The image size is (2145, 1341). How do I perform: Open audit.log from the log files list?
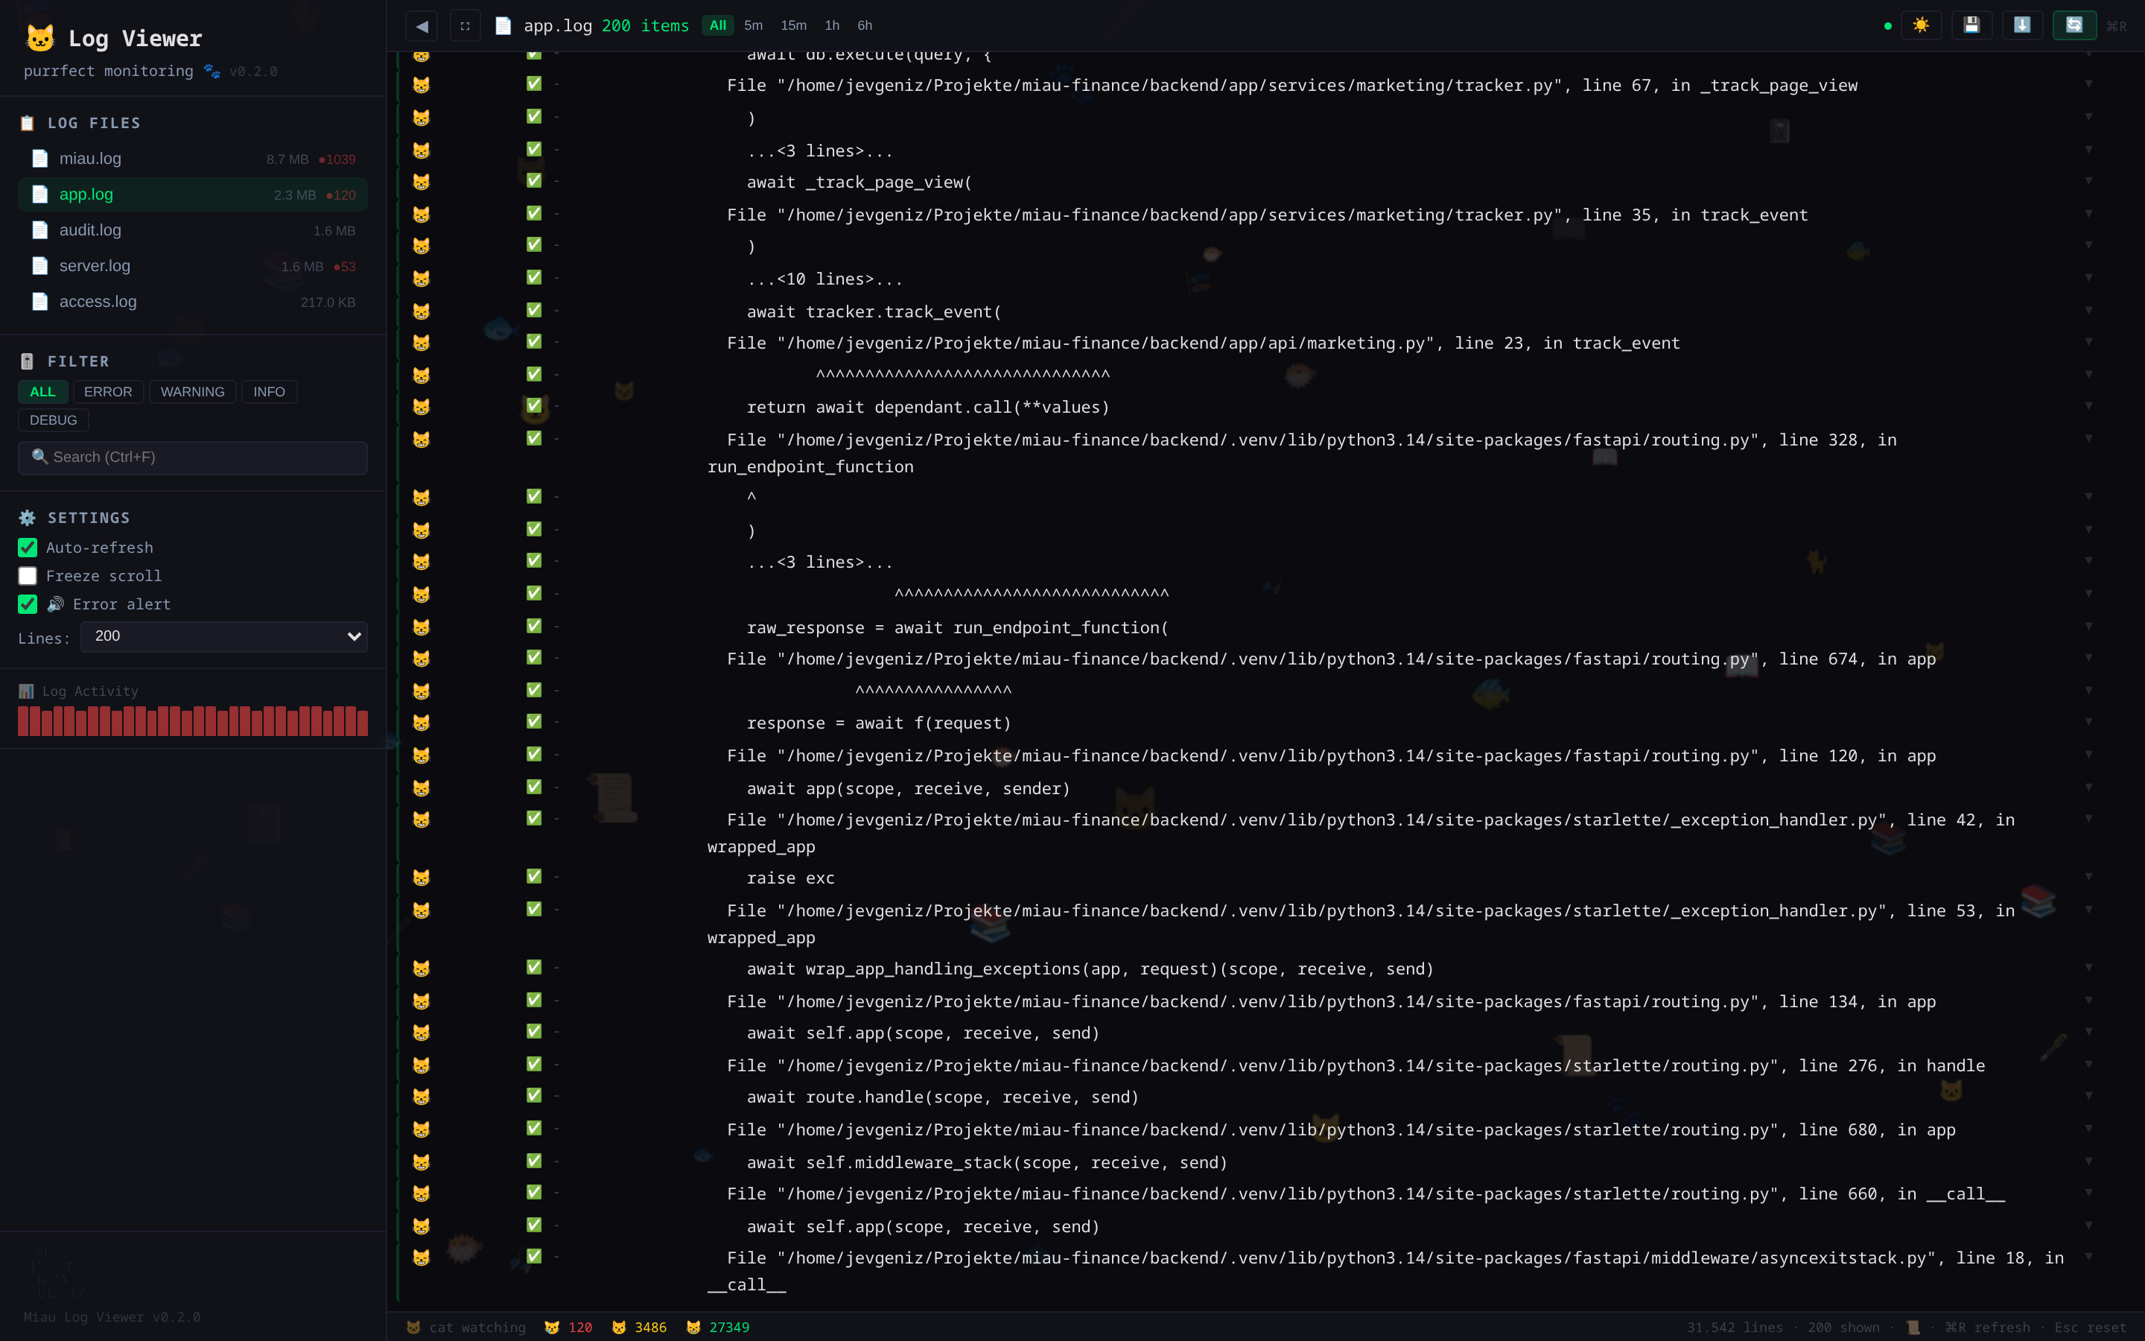pyautogui.click(x=192, y=229)
